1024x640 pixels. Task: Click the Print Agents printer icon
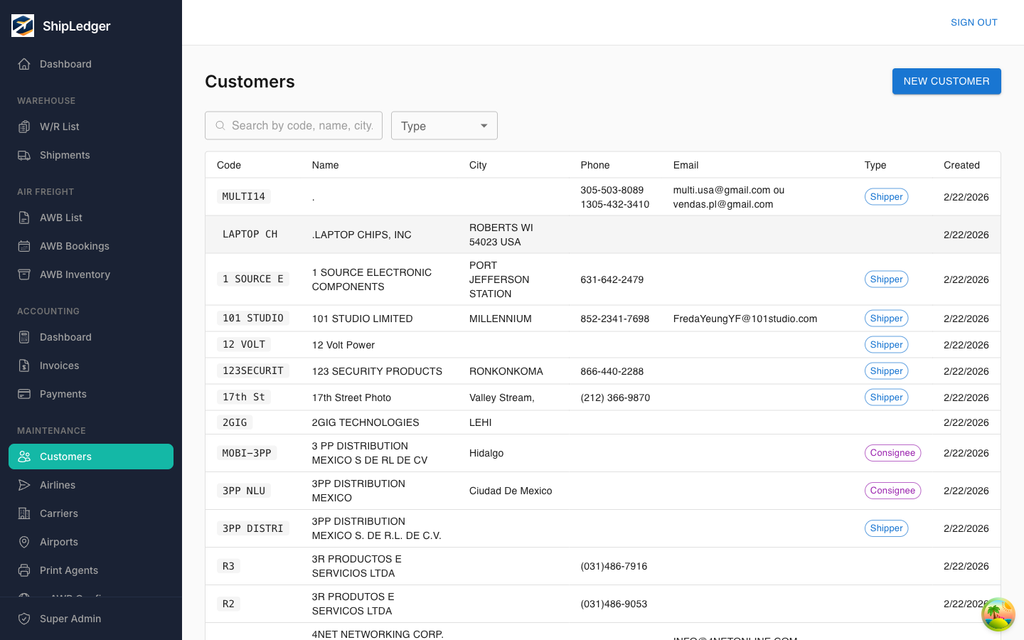click(x=24, y=570)
